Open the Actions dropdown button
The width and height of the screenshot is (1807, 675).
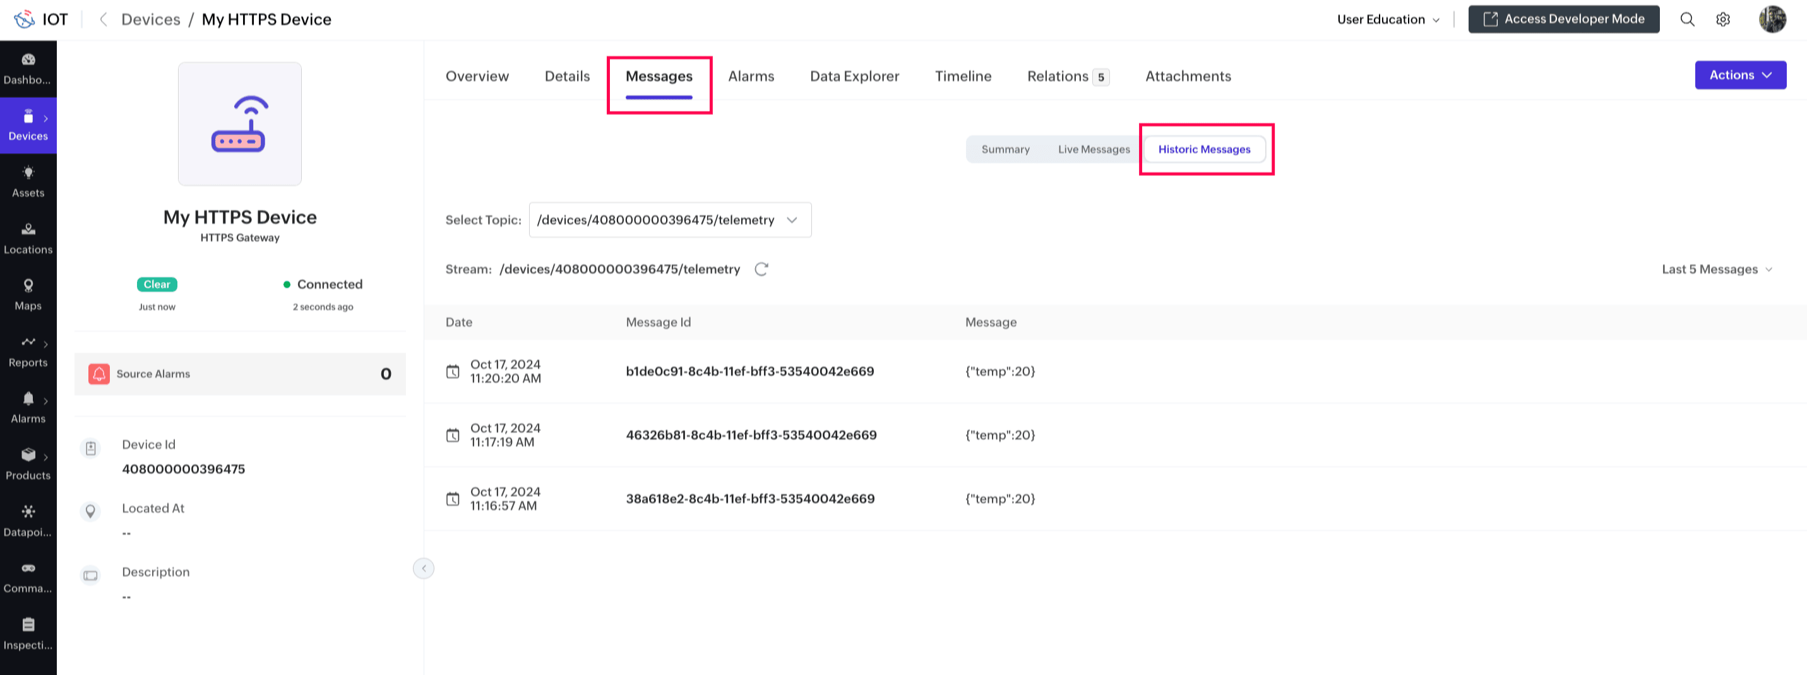(x=1740, y=75)
